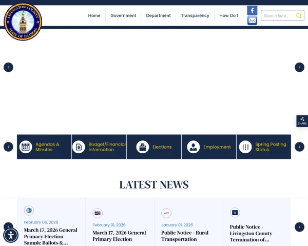The width and height of the screenshot is (308, 246).
Task: Open the Facebook page icon
Action: (252, 10)
